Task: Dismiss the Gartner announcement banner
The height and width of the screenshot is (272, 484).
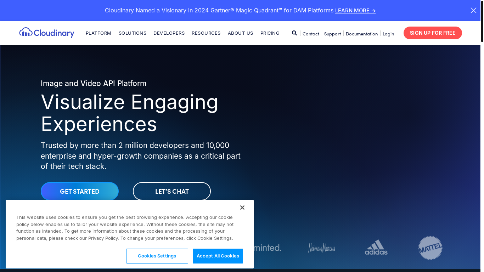Action: point(473,10)
